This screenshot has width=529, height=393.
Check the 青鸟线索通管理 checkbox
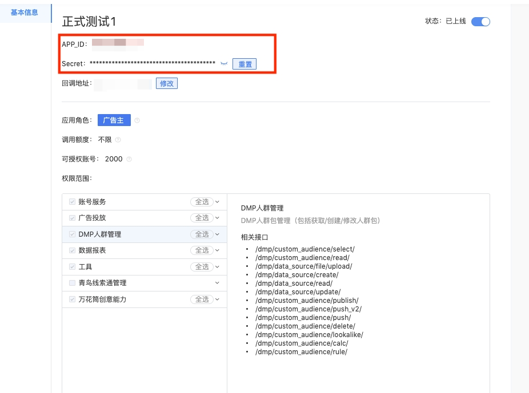click(72, 283)
